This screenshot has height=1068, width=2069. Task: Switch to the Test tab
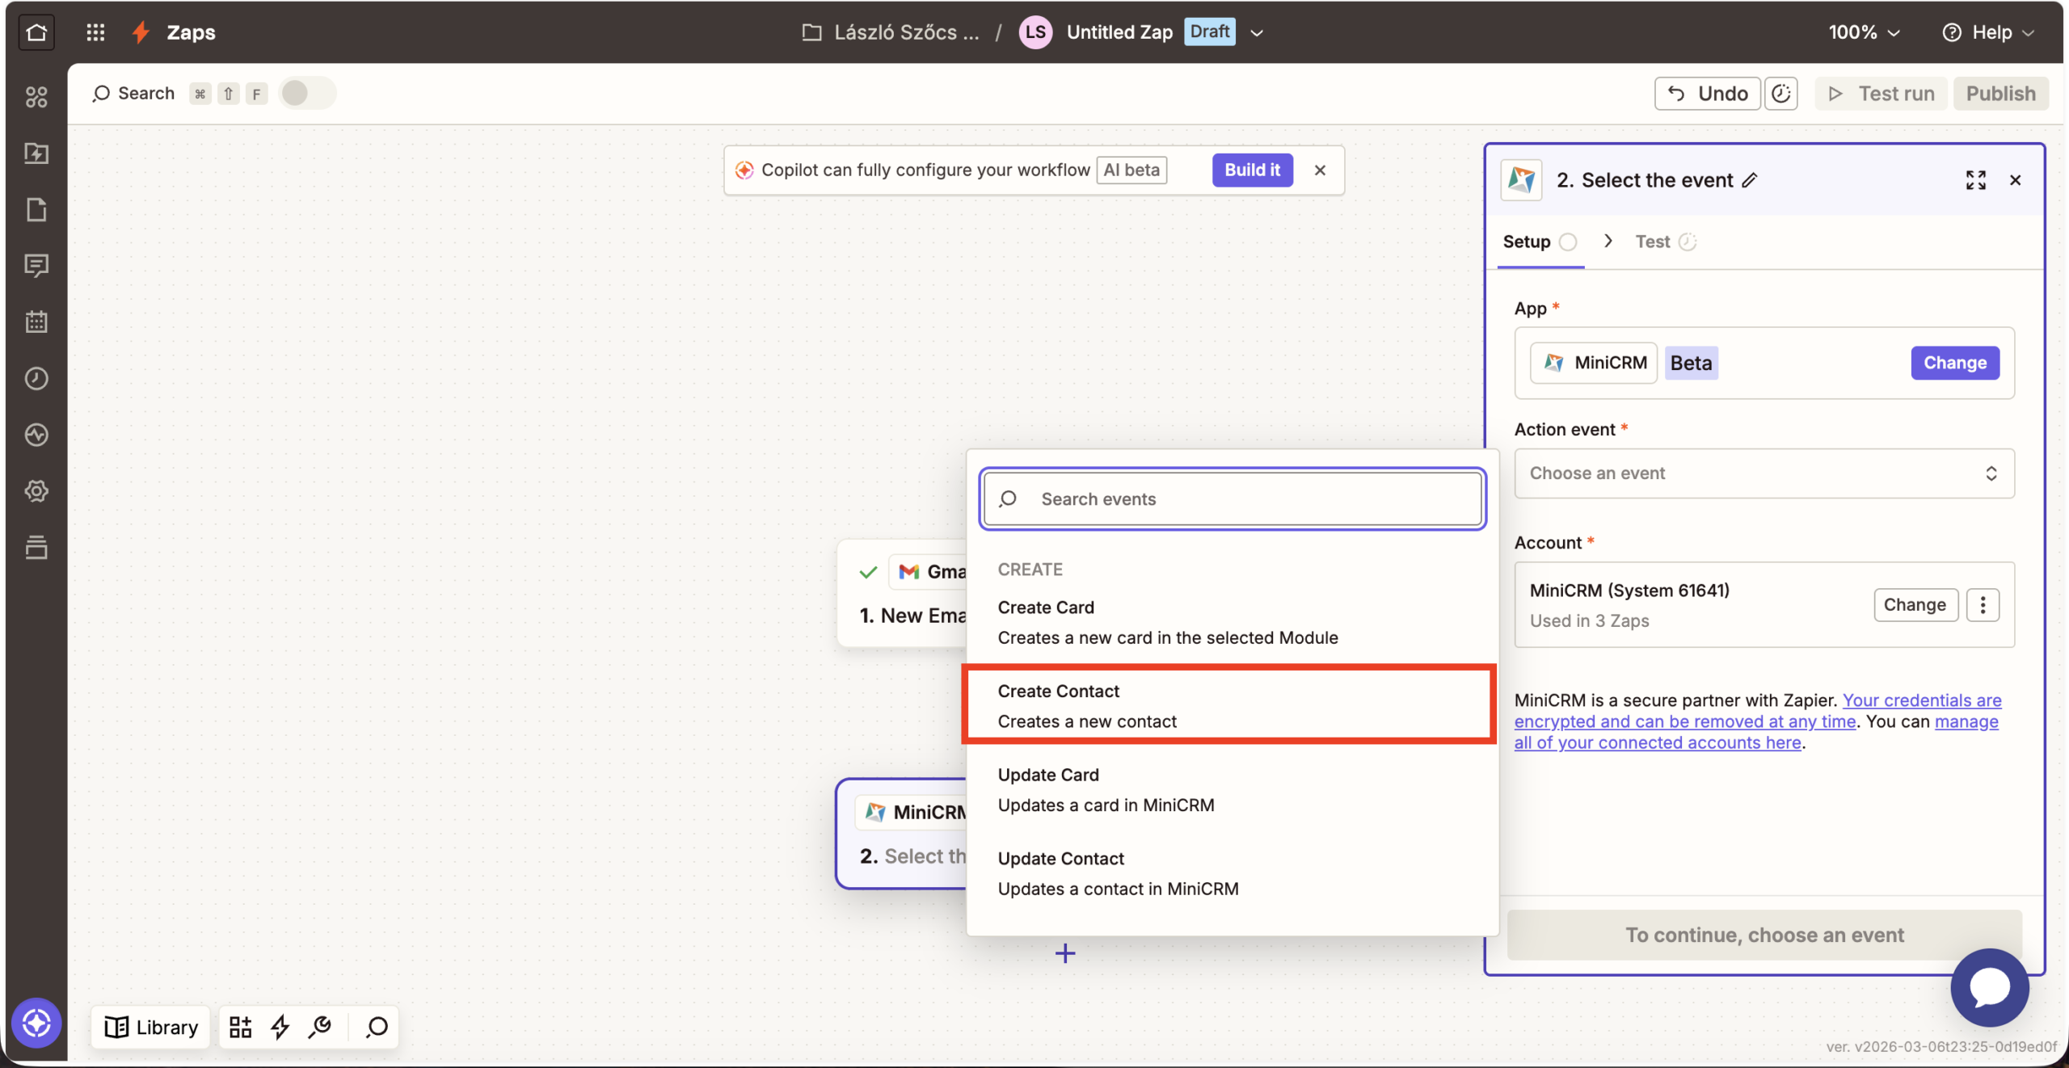click(x=1652, y=242)
